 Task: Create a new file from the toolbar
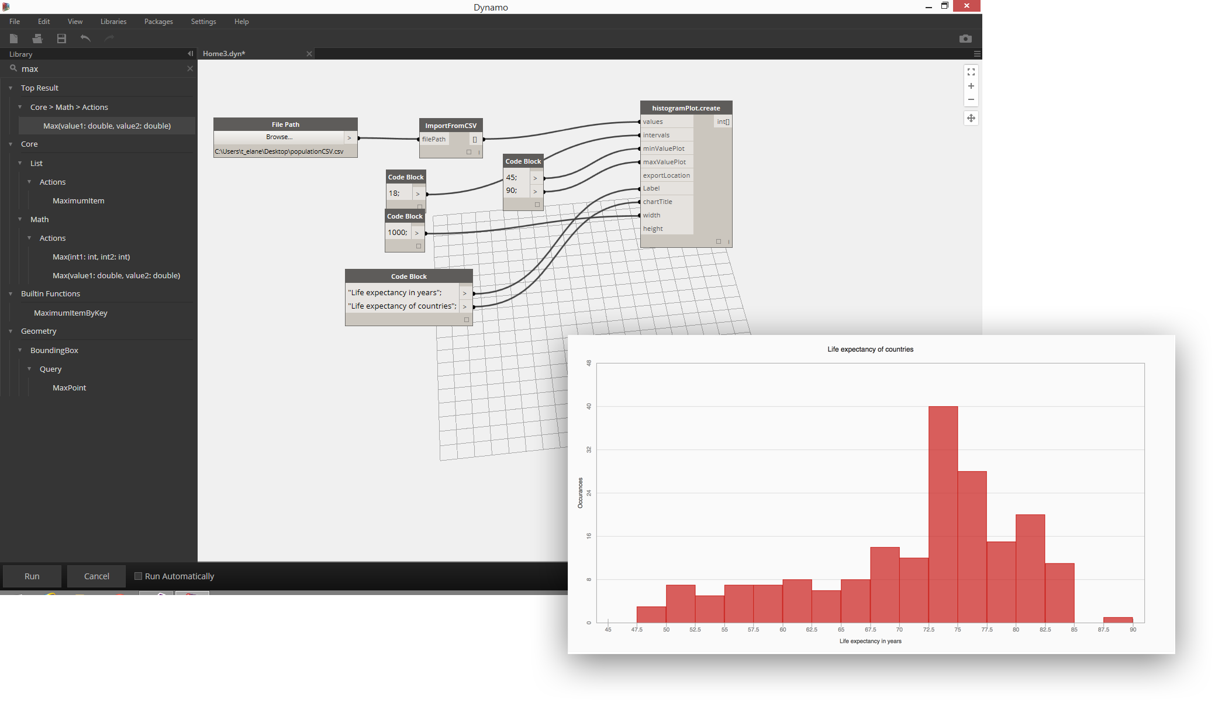(13, 39)
